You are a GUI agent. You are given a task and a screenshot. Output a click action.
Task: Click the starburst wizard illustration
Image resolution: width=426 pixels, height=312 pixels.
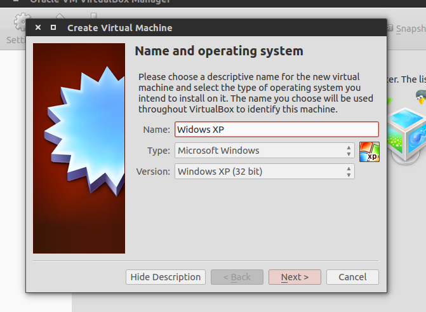point(79,148)
